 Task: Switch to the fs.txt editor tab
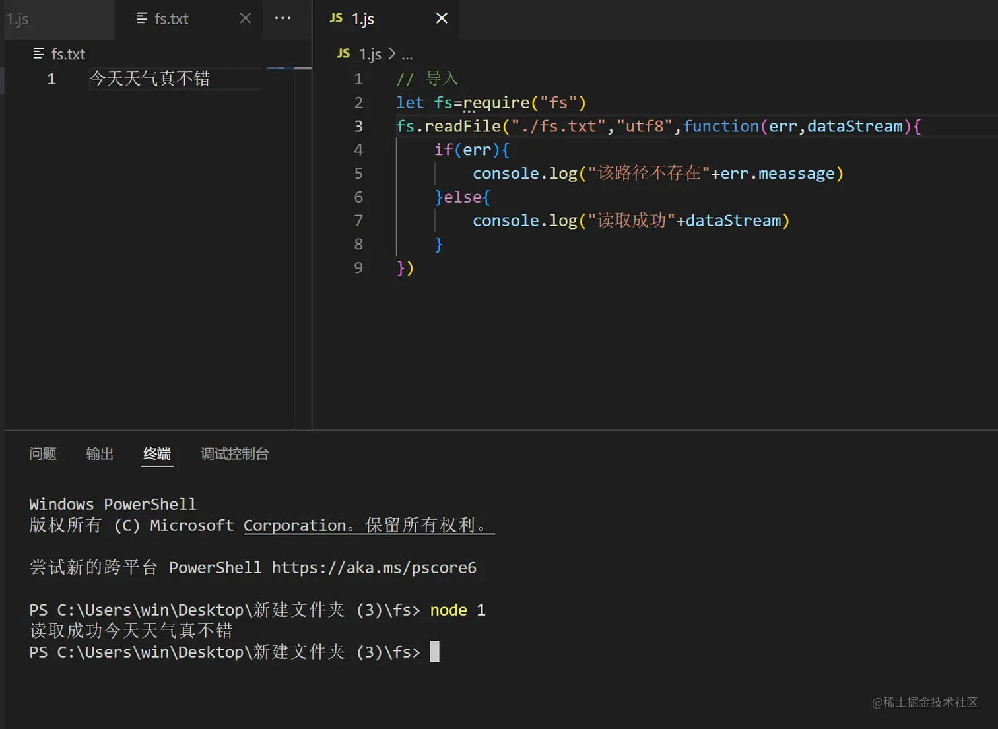(x=172, y=18)
